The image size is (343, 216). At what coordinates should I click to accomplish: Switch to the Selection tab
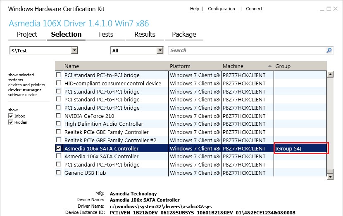[x=66, y=35]
